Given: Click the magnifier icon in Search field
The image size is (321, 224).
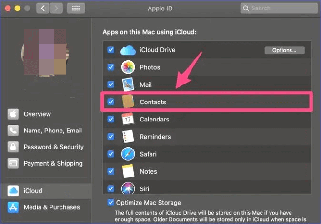Looking at the screenshot, I should [x=246, y=9].
